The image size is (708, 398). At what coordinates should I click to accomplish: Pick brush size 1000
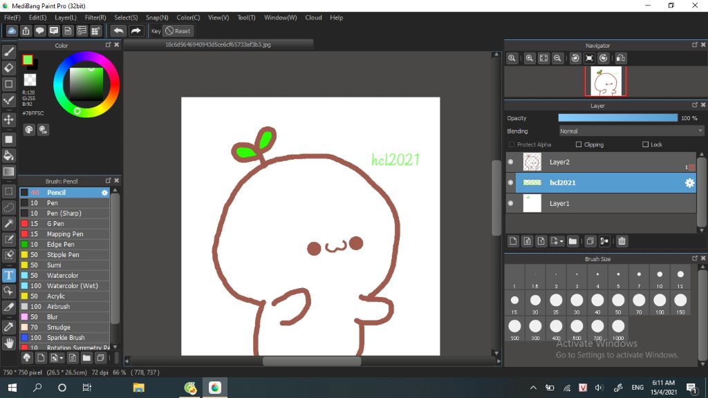click(x=618, y=328)
